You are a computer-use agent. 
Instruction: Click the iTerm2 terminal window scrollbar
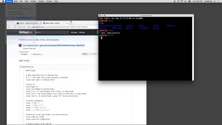(193, 49)
